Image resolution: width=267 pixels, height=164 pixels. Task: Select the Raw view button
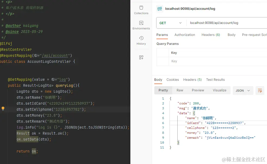[x=180, y=90]
